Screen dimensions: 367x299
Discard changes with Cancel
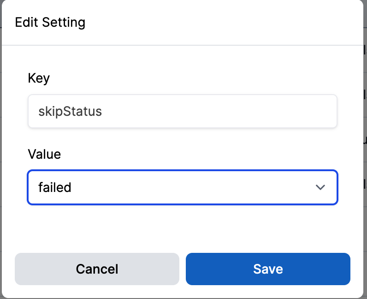[x=97, y=269]
